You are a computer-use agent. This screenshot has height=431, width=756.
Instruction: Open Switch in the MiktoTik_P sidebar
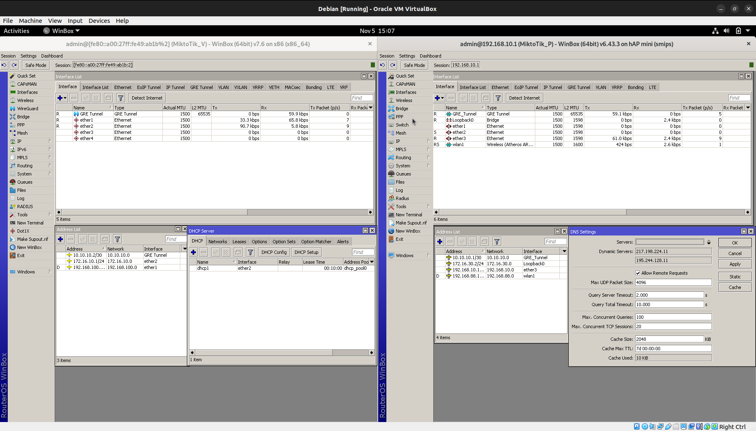click(402, 125)
